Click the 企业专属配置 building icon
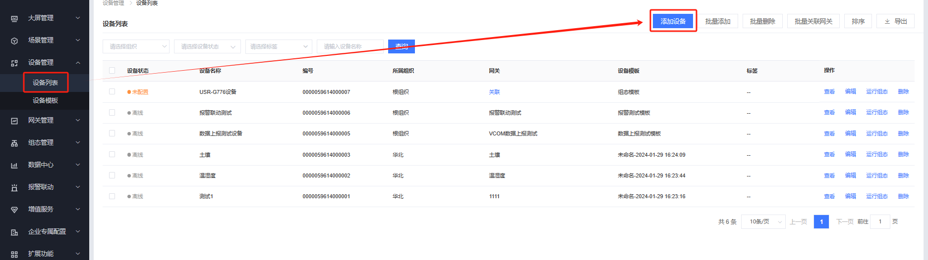The height and width of the screenshot is (260, 928). (14, 232)
